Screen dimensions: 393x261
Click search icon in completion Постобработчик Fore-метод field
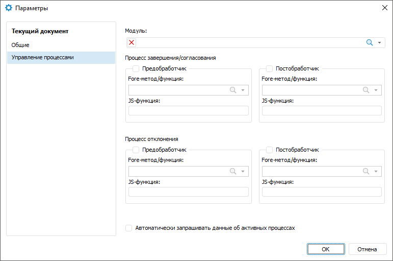[x=366, y=90]
